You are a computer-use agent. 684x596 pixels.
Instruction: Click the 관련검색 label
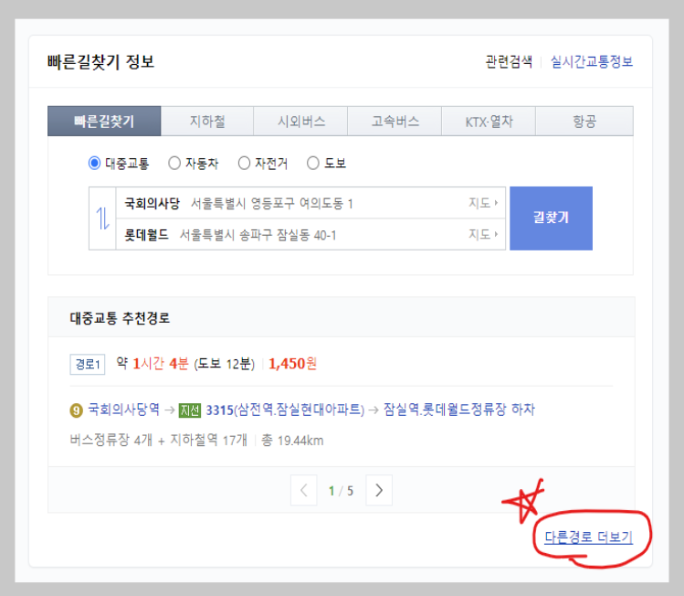(509, 61)
